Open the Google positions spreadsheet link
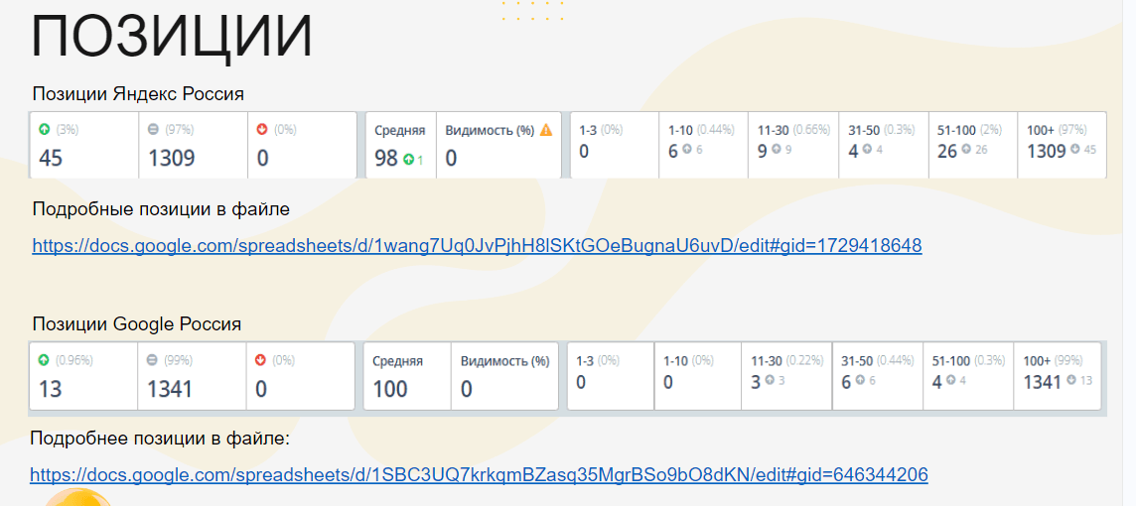 tap(479, 475)
